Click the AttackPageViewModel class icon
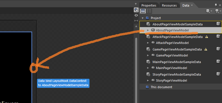The height and width of the screenshot is (103, 222). [153, 43]
